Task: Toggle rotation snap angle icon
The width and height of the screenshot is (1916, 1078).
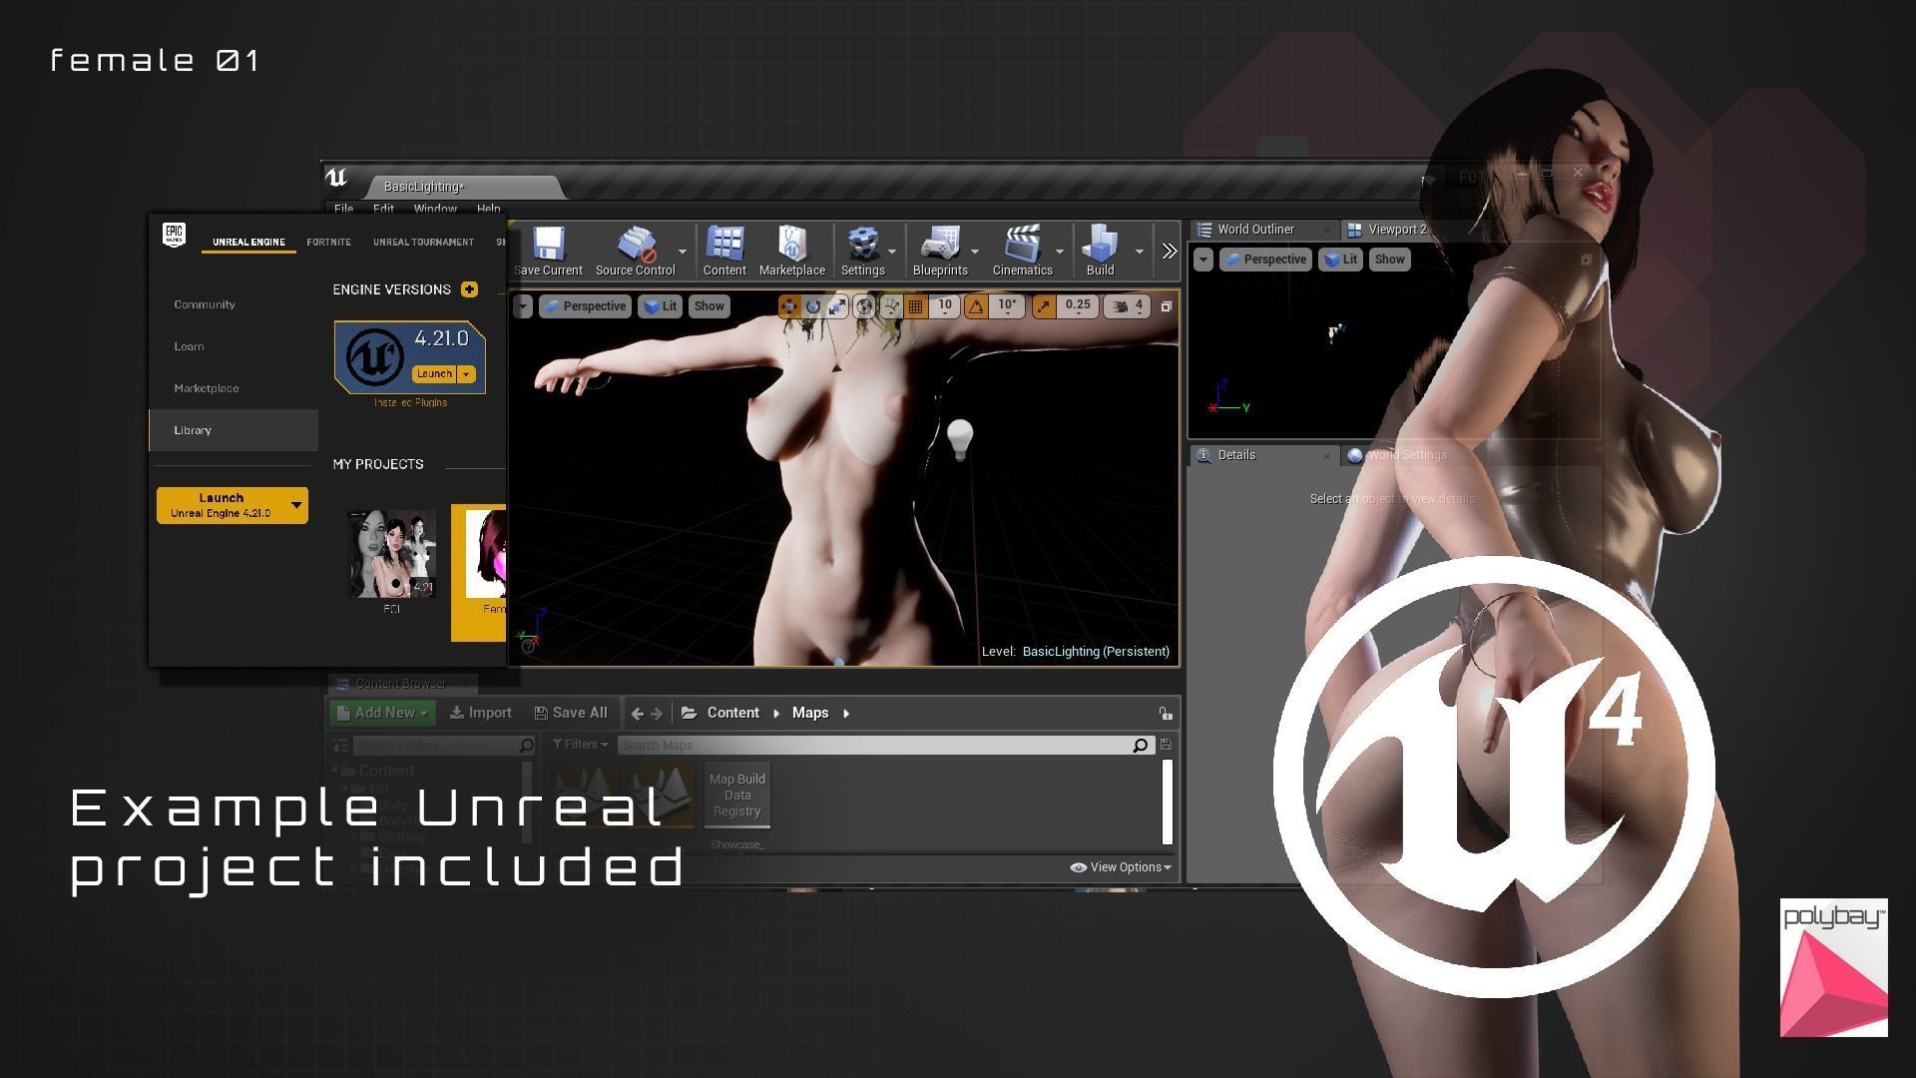Action: [x=976, y=306]
